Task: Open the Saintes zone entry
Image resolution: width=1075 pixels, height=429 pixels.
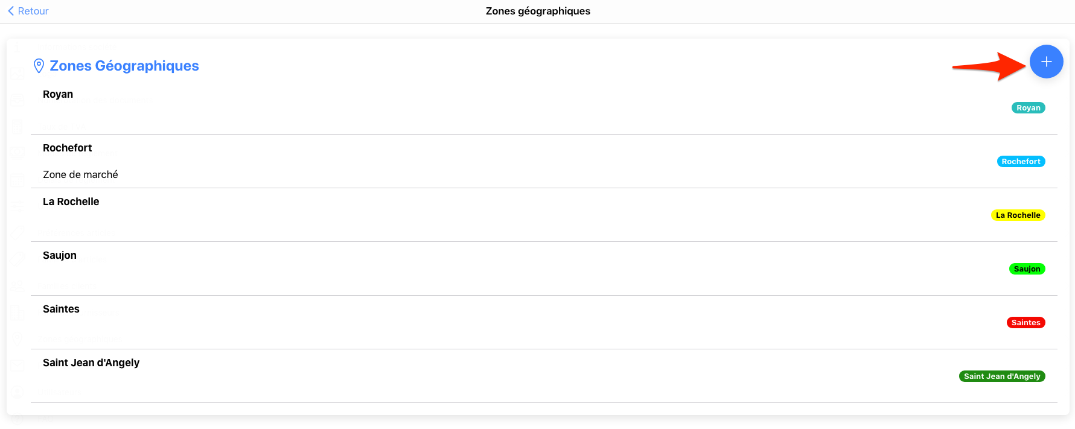Action: click(x=61, y=309)
